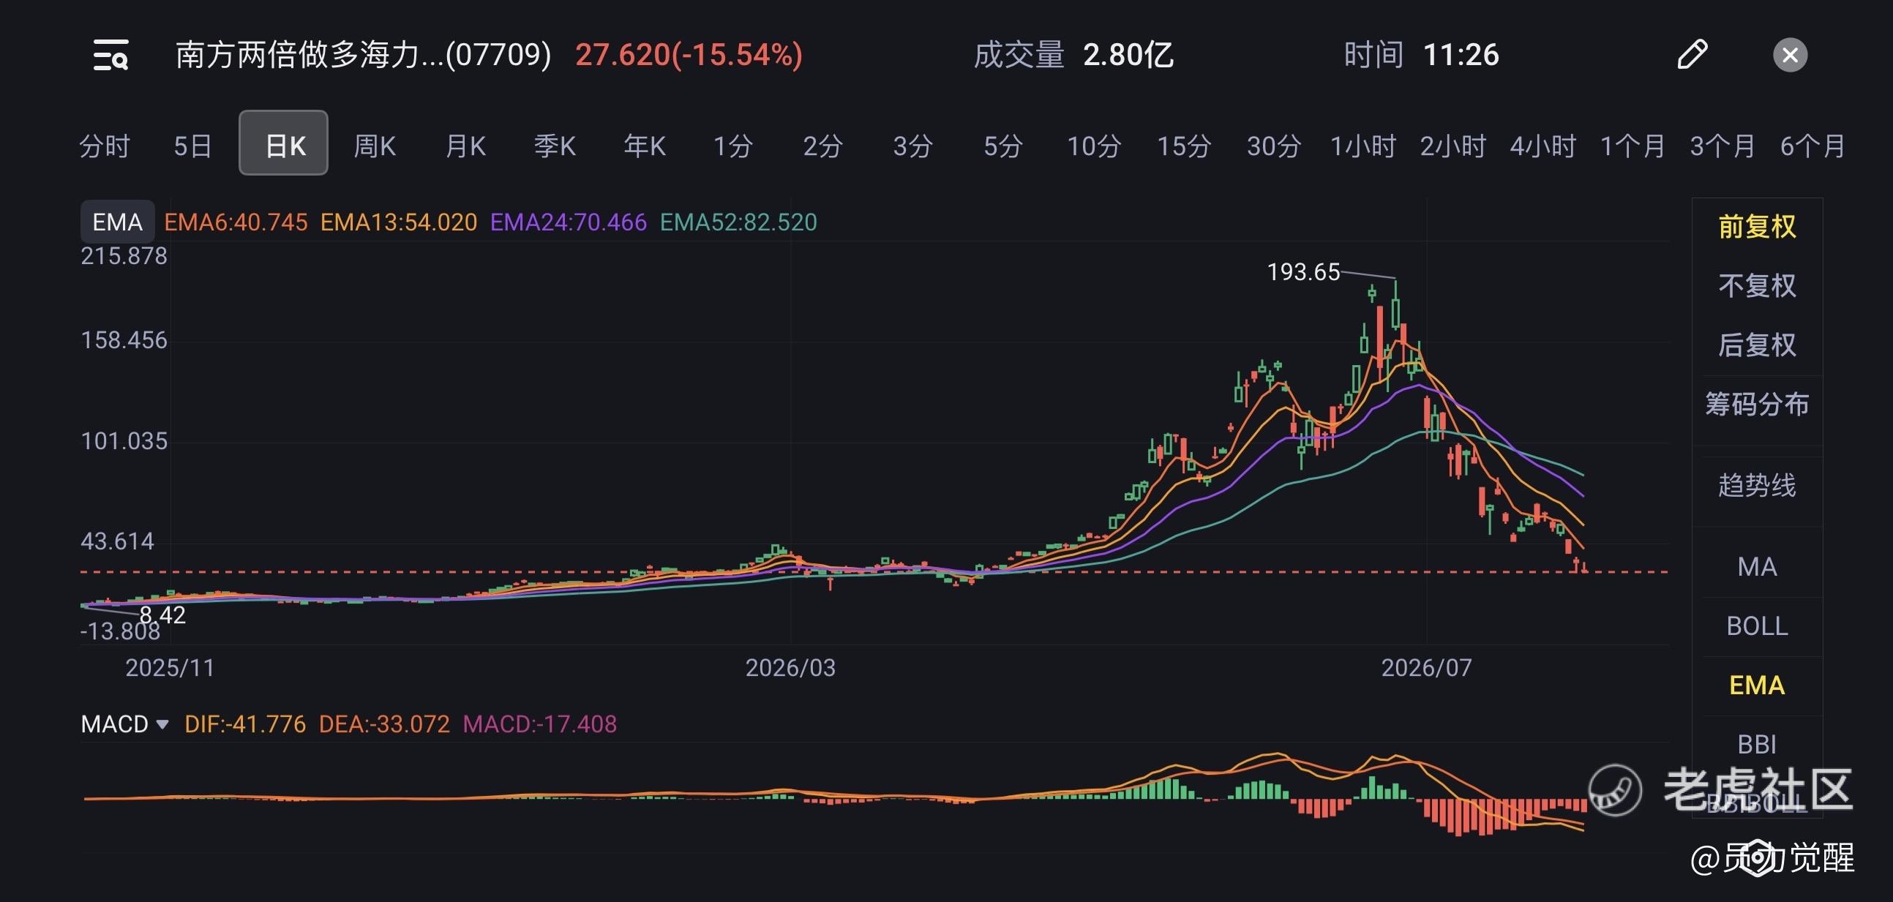Open the 年K yearly chart tab

click(645, 146)
